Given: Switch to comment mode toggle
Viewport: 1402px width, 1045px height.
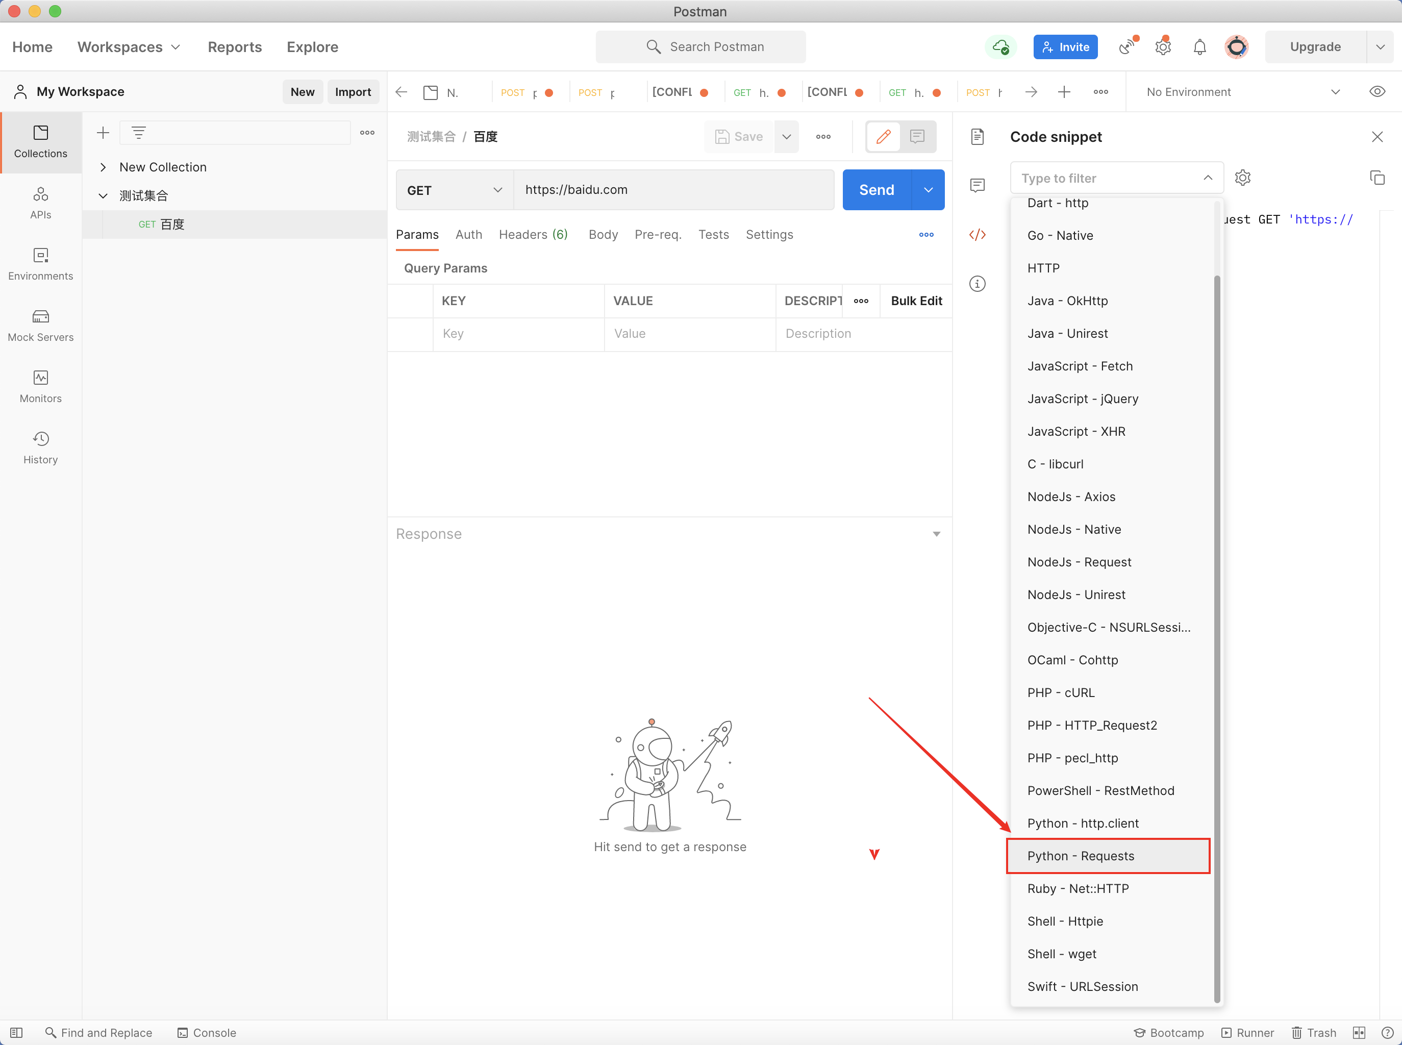Looking at the screenshot, I should coord(917,137).
